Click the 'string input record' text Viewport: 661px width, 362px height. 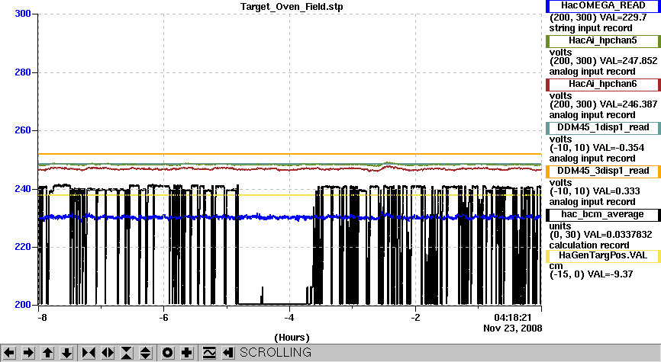(591, 28)
